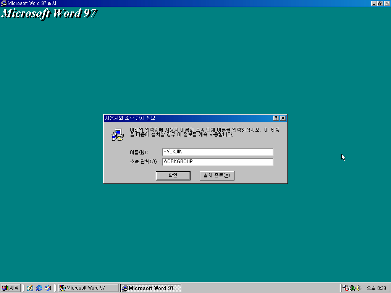This screenshot has height=293, width=391.
Task: Minimize the Microsoft Word 97 설치 window
Action: [373, 3]
